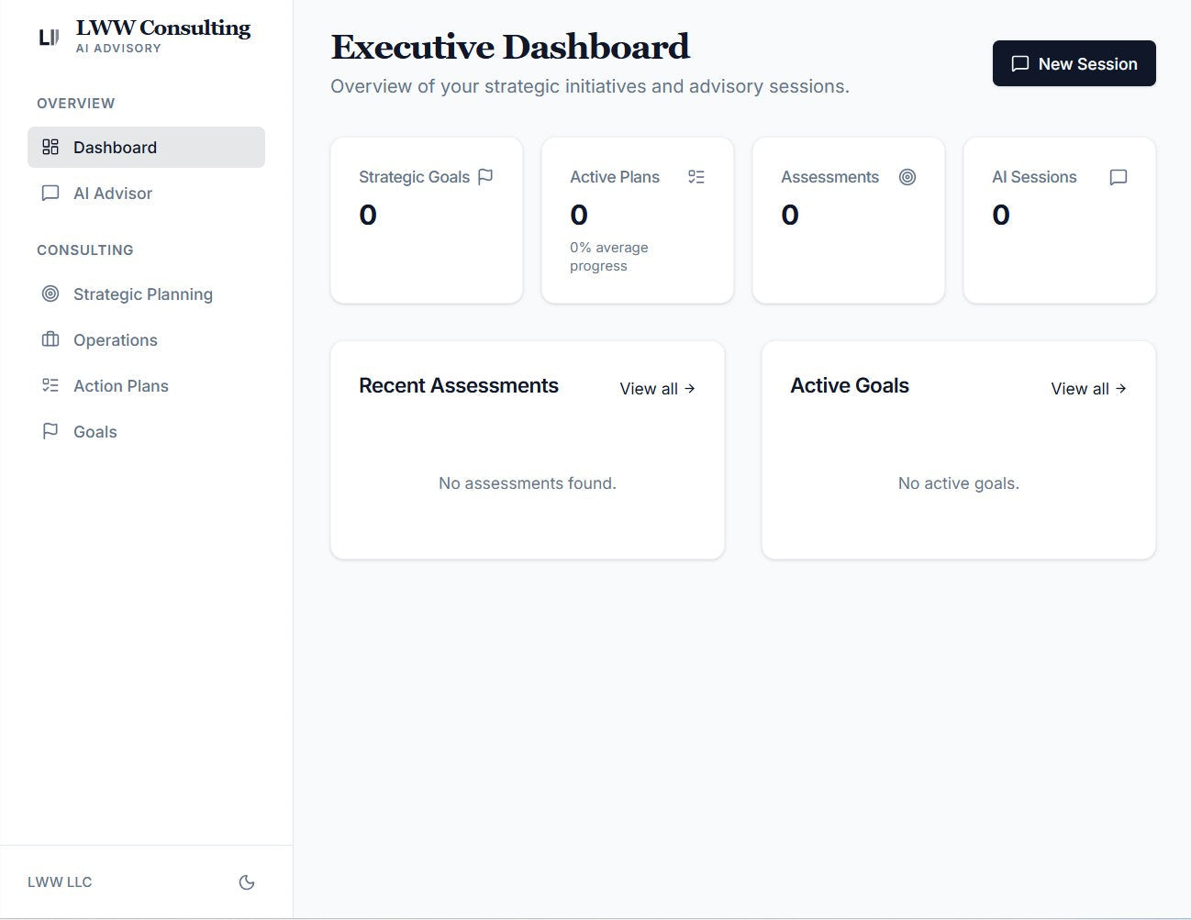1191x920 pixels.
Task: Click the checklist icon on Active Plans card
Action: 696,177
